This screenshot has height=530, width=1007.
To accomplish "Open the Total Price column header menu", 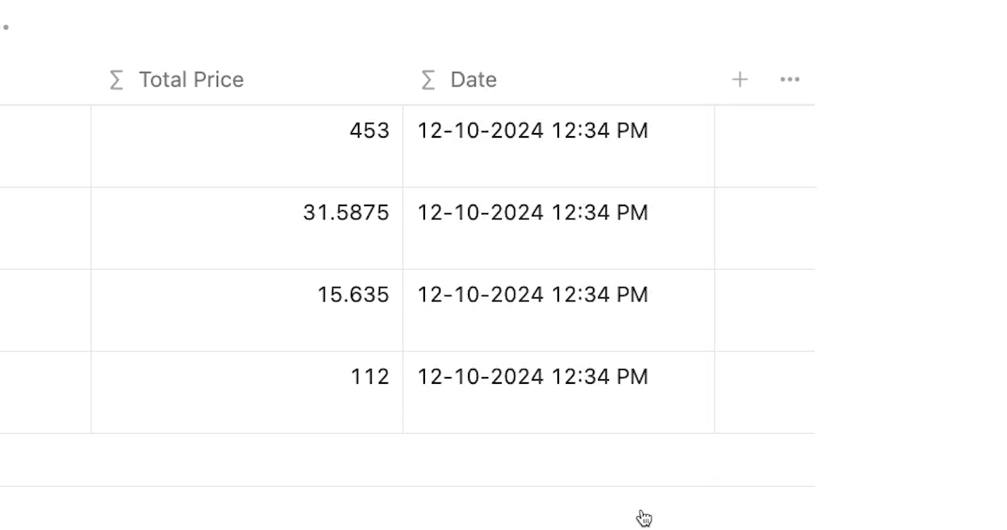I will point(247,80).
